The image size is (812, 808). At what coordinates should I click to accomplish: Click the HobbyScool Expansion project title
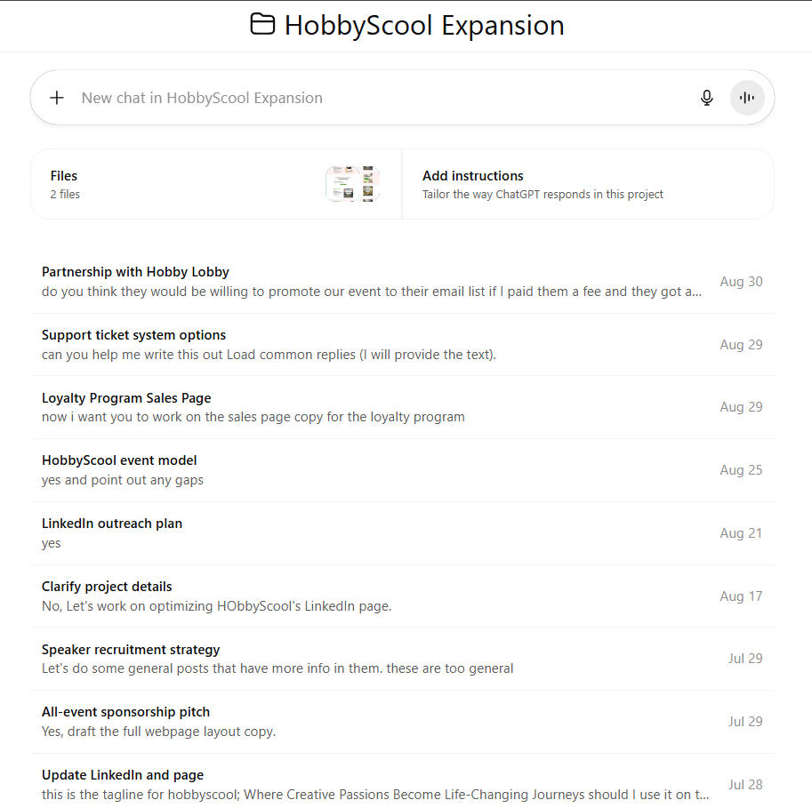424,26
